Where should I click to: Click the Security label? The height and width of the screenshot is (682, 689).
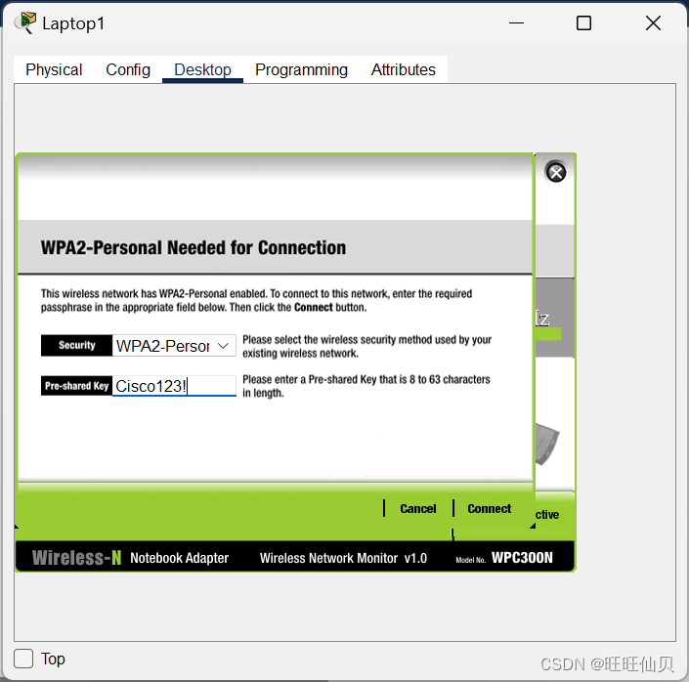(x=77, y=345)
